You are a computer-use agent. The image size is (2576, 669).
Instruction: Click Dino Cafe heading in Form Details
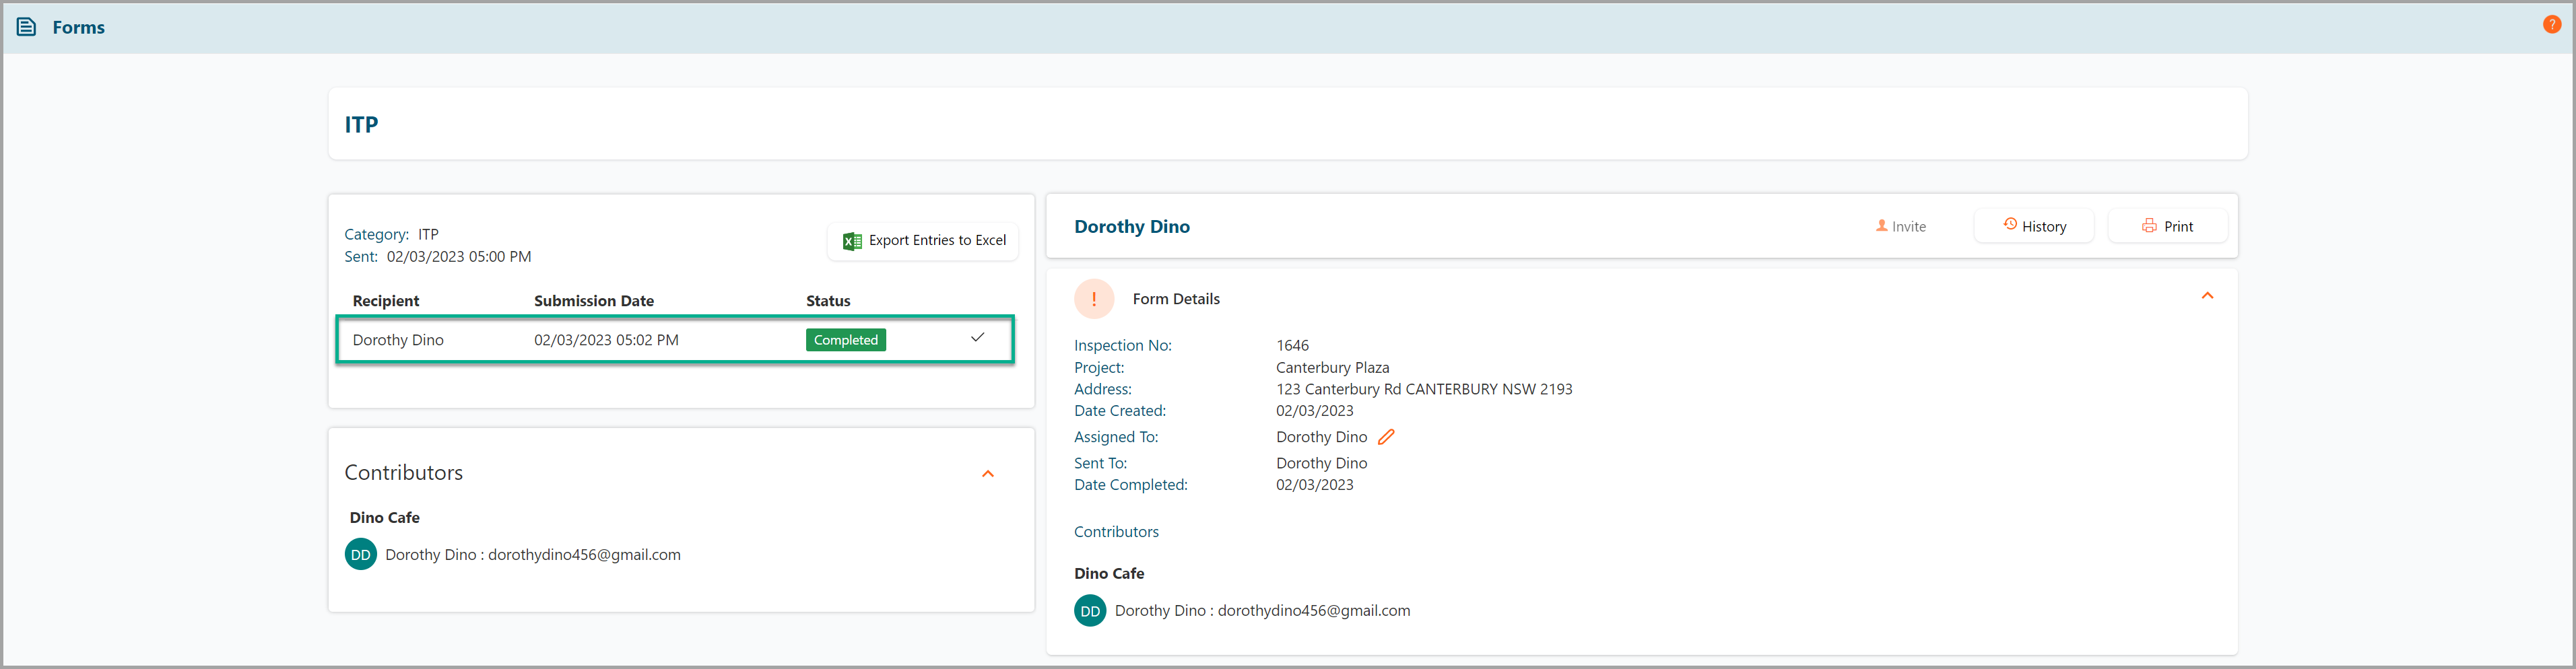tap(1109, 574)
